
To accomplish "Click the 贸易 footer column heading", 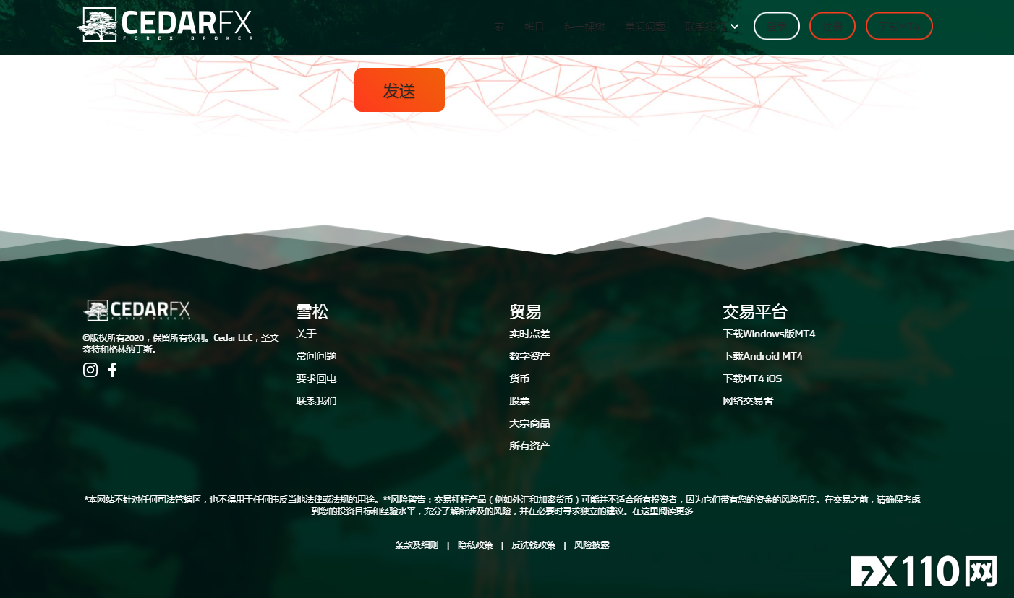I will pos(525,312).
